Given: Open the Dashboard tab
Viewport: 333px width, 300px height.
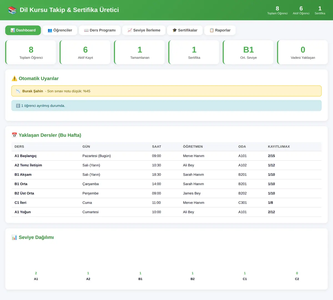Looking at the screenshot, I should [x=23, y=30].
